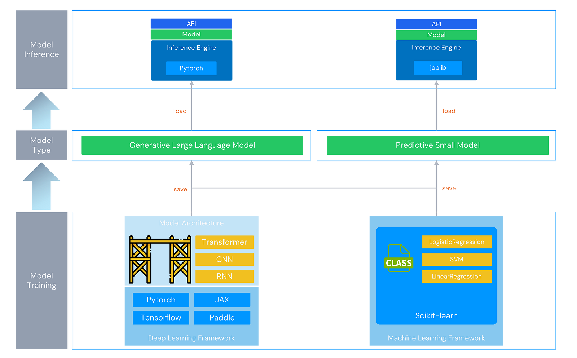Select the CNN architecture option
Viewport: 577px width, 358px height.
tap(224, 259)
